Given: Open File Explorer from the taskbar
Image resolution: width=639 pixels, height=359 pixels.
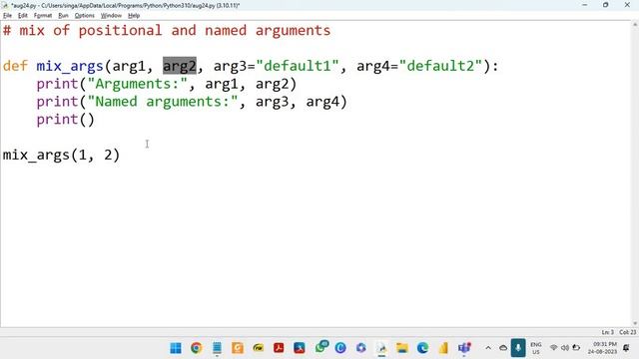Looking at the screenshot, I should pyautogui.click(x=402, y=348).
